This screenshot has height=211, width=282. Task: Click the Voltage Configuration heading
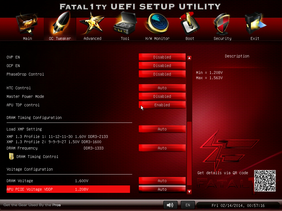point(30,169)
